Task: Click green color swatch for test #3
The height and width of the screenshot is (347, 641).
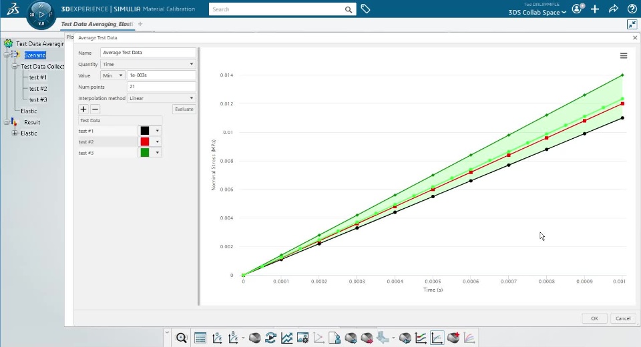Action: 145,153
